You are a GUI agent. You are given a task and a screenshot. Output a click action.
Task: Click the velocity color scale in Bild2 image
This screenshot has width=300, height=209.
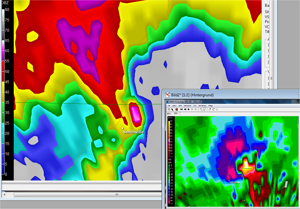click(x=169, y=162)
